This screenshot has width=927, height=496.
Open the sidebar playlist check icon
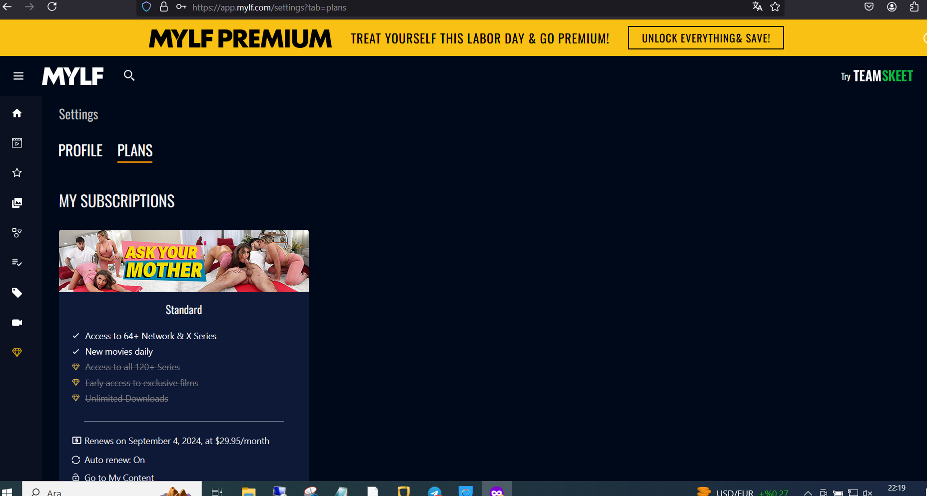[x=17, y=263]
